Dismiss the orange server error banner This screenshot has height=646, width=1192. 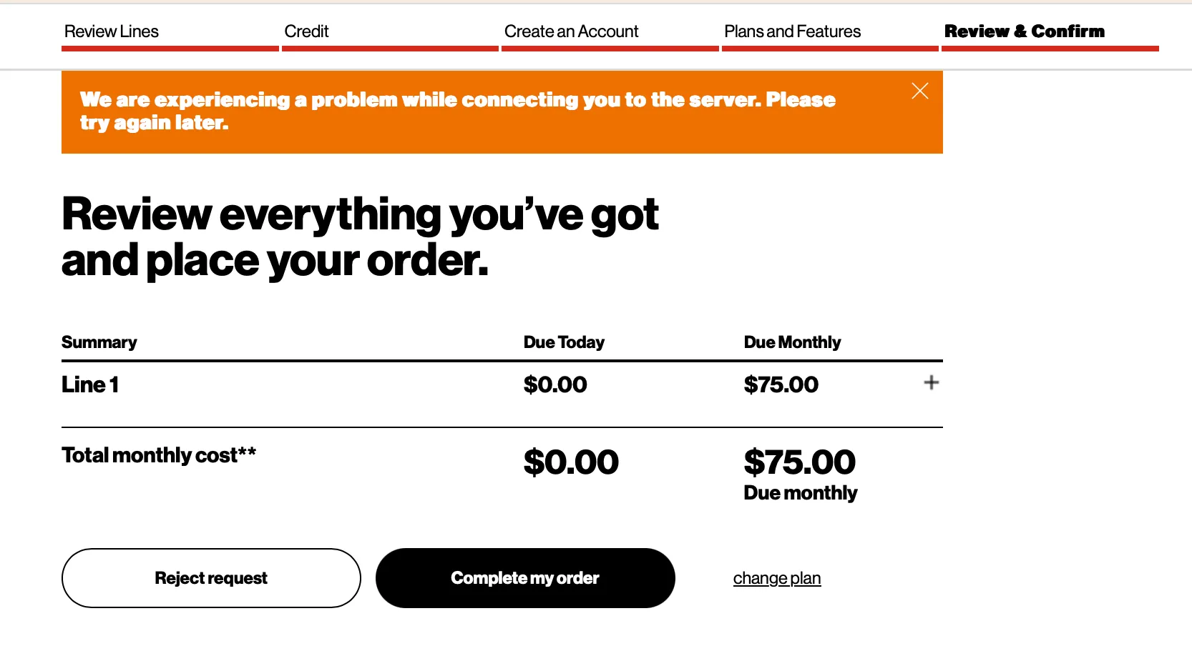920,91
